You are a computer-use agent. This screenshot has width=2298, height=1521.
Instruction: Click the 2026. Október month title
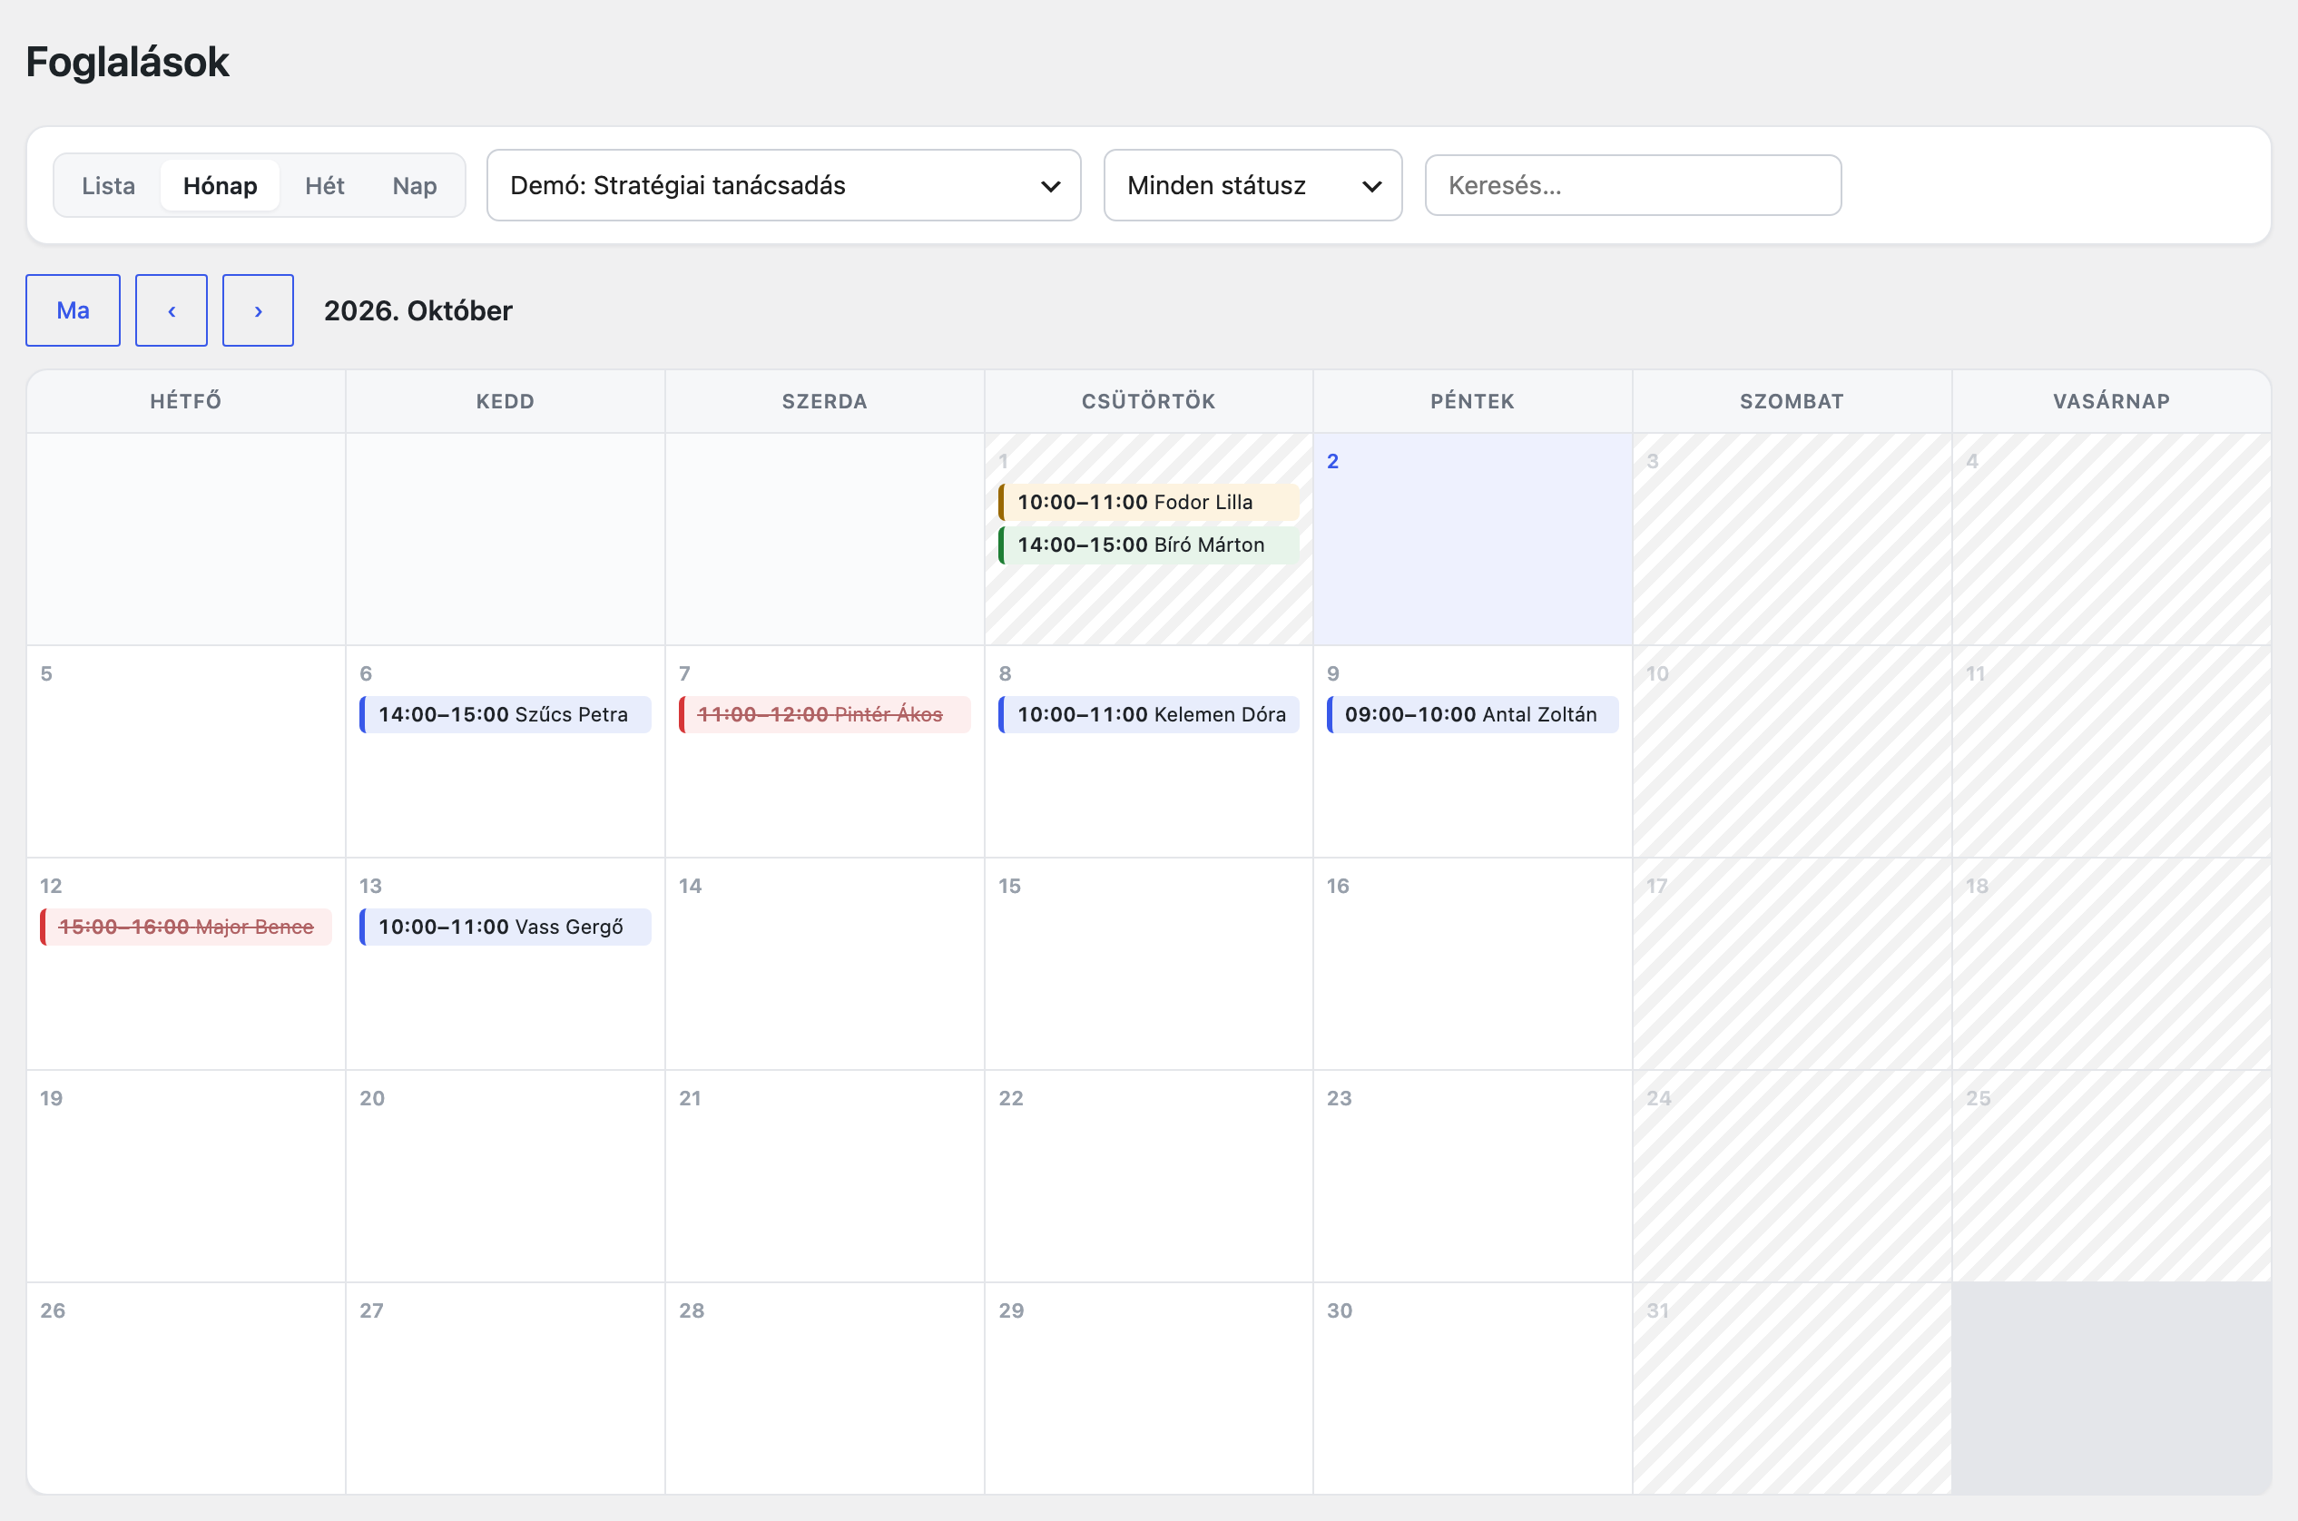click(x=418, y=311)
